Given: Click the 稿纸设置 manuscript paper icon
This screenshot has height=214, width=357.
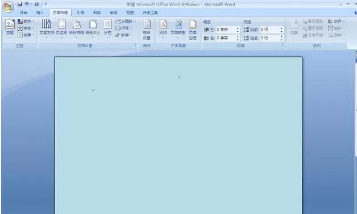Looking at the screenshot, I should click(147, 24).
